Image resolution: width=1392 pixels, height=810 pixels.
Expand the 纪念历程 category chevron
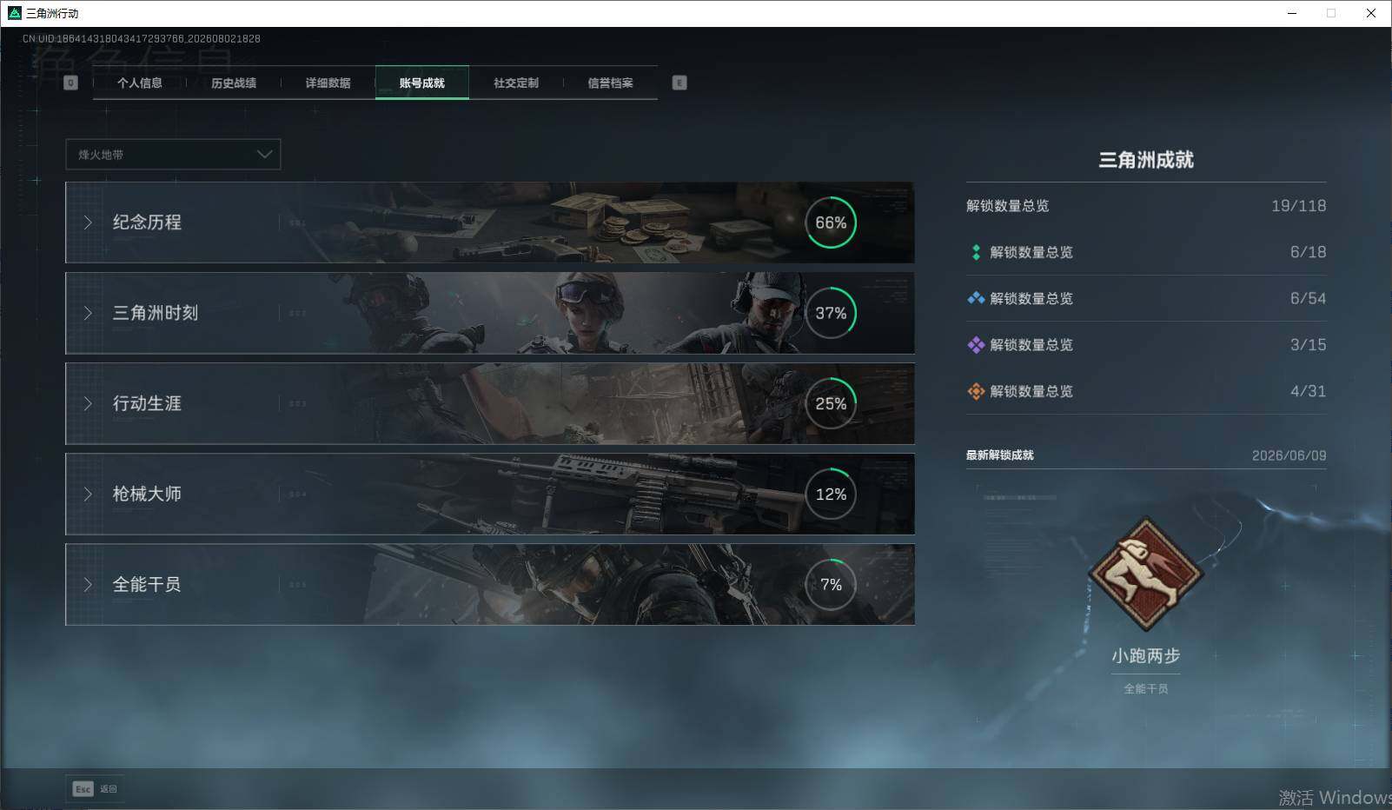[88, 222]
